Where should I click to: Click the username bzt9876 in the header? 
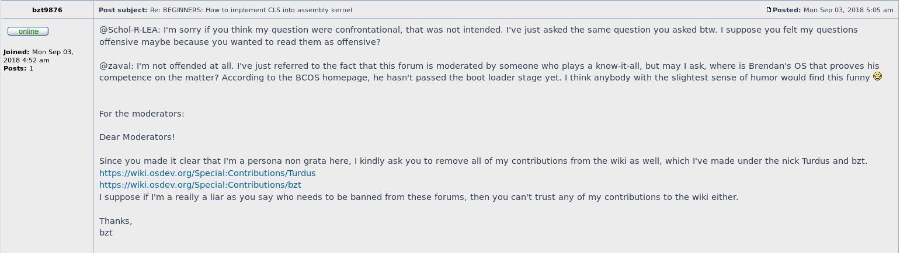(47, 10)
